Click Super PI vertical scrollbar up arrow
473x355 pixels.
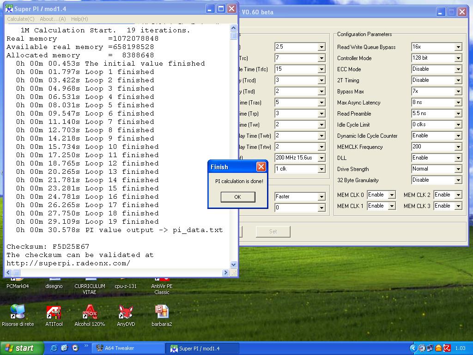tap(233, 28)
